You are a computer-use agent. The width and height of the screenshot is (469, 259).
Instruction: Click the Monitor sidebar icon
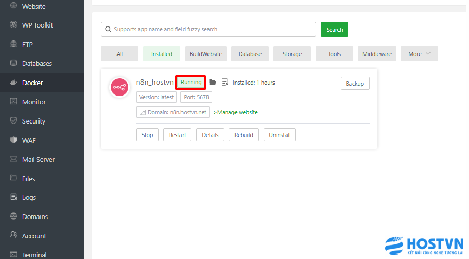click(x=14, y=102)
